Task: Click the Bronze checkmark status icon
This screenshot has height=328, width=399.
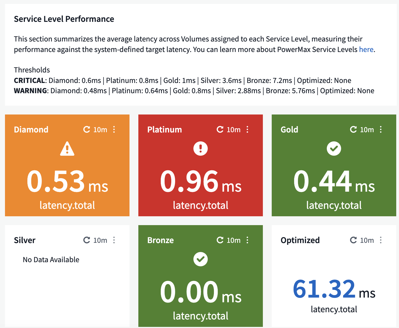Action: 201,259
